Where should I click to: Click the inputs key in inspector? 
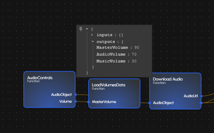pos(104,35)
